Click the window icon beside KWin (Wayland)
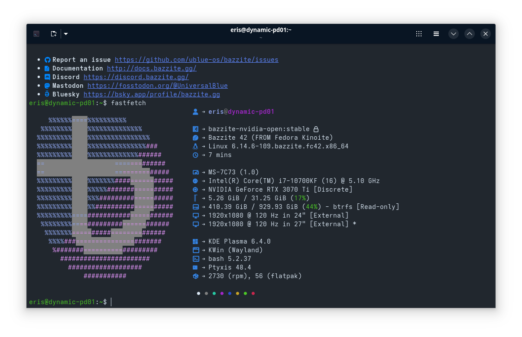This screenshot has height=337, width=522. pos(195,250)
